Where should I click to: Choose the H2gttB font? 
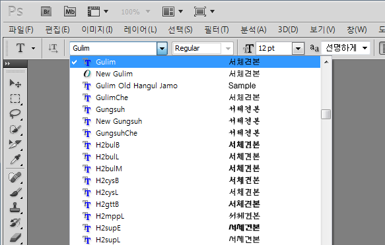tap(195, 204)
